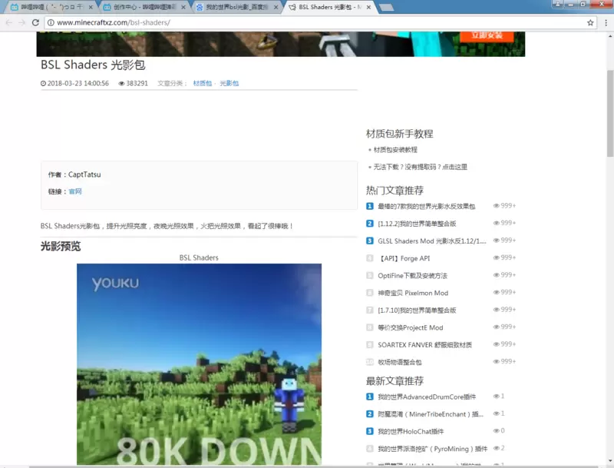Open the [1.7.10]我的世界简单整合版 article
The height and width of the screenshot is (468, 614).
click(x=417, y=310)
